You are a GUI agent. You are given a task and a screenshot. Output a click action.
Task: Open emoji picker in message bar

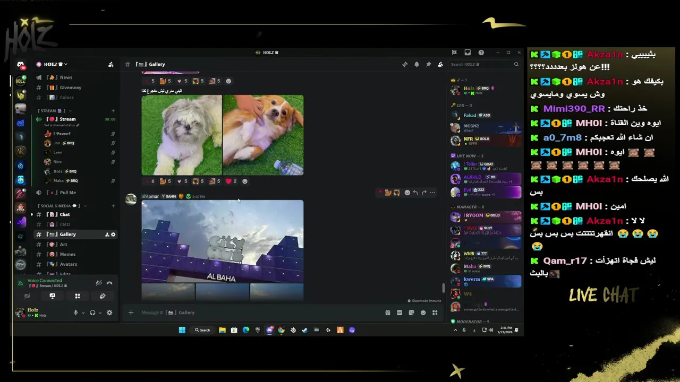coord(423,312)
